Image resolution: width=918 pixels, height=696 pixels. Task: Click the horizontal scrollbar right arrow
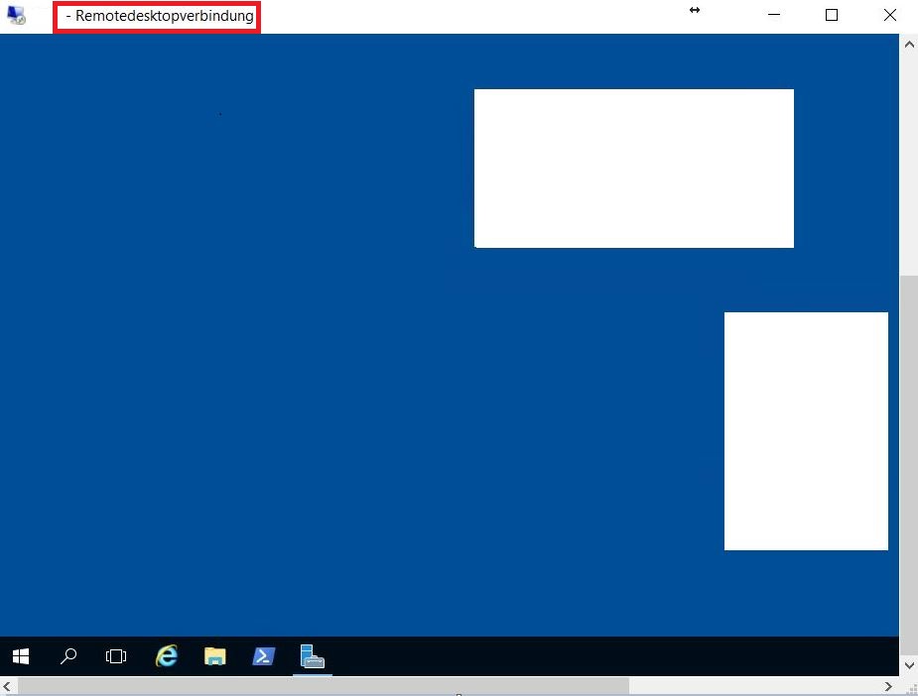(889, 686)
